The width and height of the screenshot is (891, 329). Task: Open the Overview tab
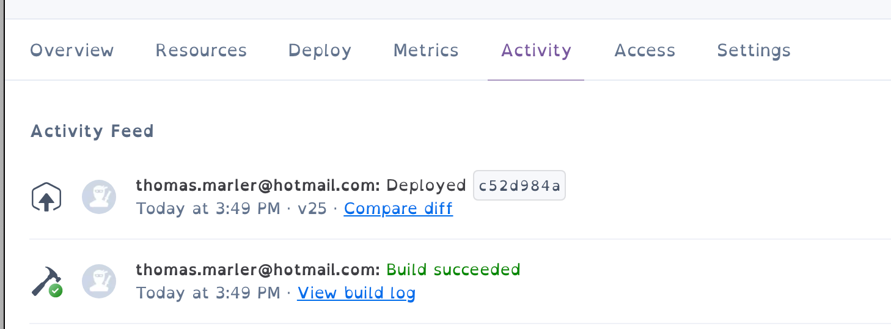click(x=72, y=50)
